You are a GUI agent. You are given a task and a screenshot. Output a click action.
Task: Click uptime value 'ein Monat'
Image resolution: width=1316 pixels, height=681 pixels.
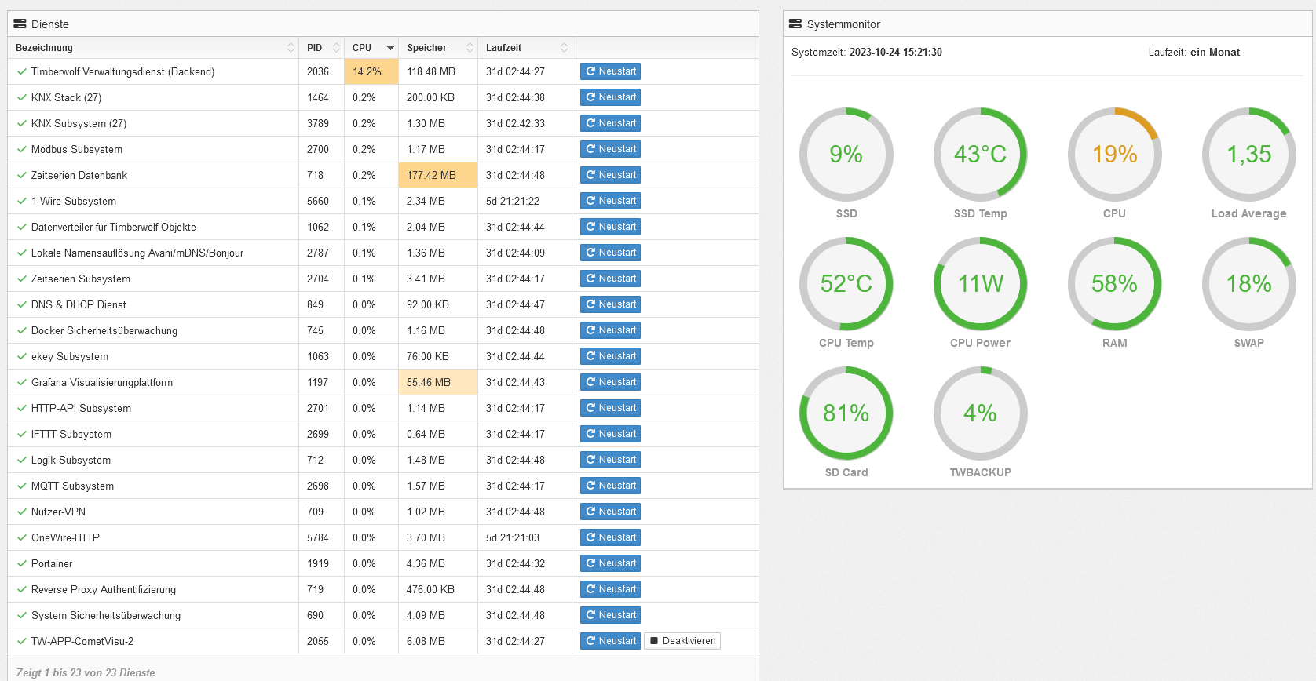coord(1215,52)
